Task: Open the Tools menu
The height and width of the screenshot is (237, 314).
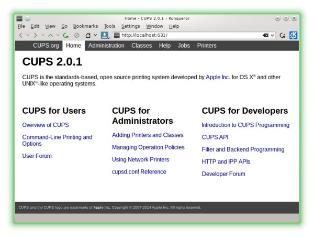Action: [x=109, y=26]
